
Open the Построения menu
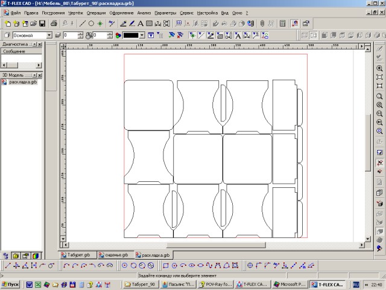[53, 13]
